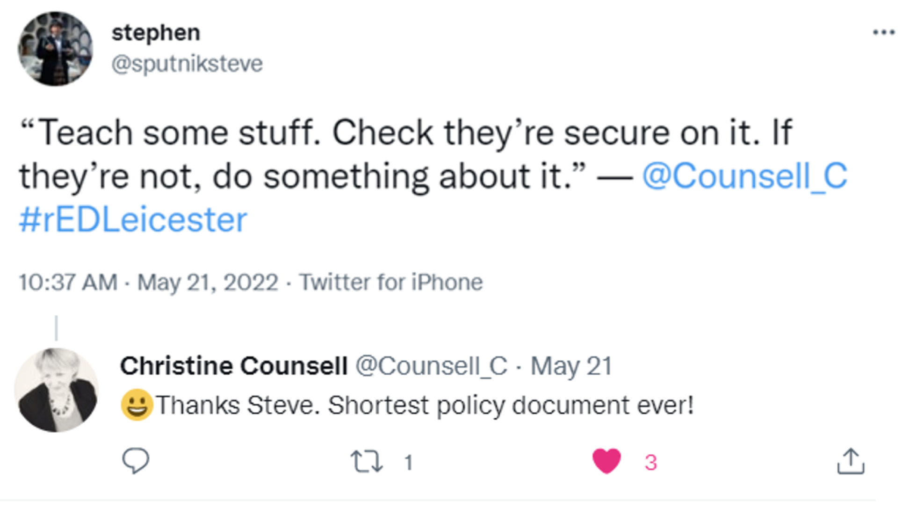
Task: Click @Counsell_C handle beside Christine's name
Action: [431, 365]
